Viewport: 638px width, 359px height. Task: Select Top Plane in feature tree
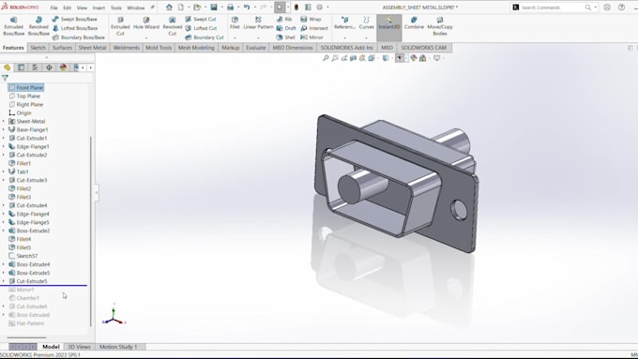click(24, 96)
